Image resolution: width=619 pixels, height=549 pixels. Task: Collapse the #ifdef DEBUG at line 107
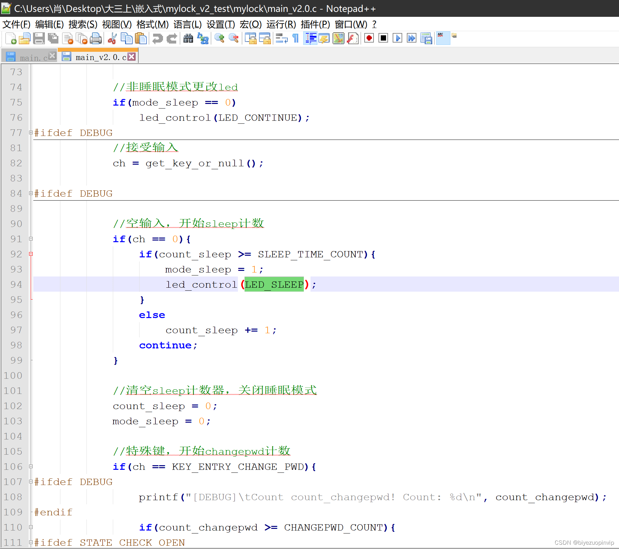click(31, 482)
